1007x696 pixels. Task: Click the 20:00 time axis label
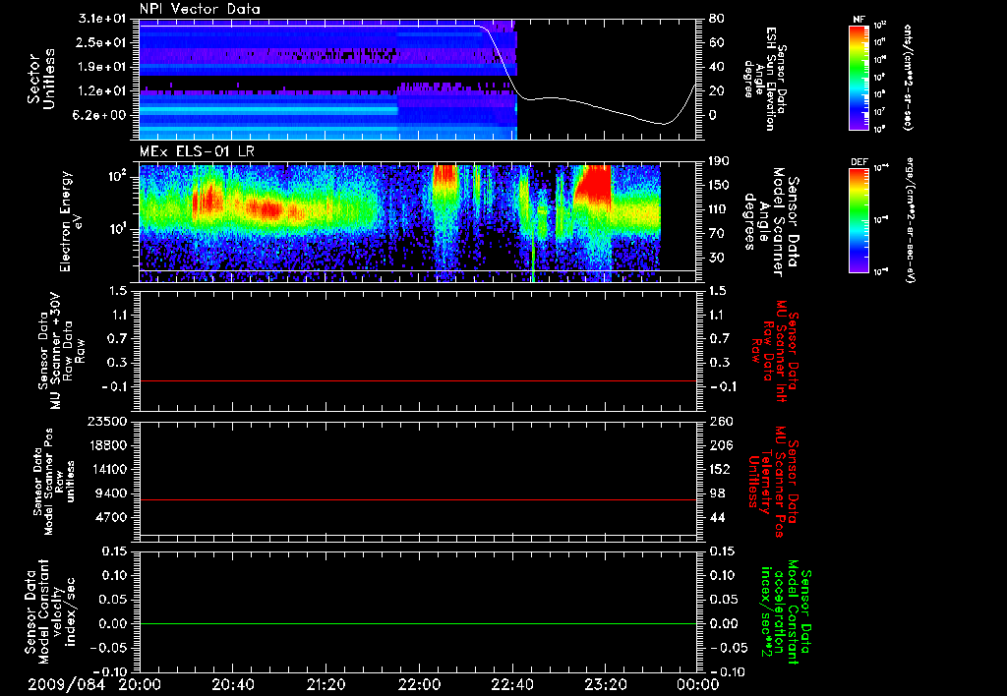pyautogui.click(x=140, y=684)
